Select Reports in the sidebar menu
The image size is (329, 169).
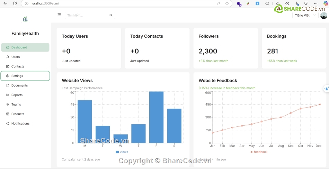[x=17, y=95]
